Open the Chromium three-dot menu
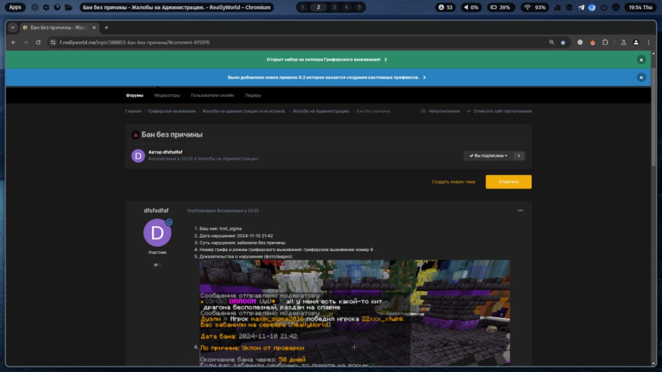 [649, 42]
